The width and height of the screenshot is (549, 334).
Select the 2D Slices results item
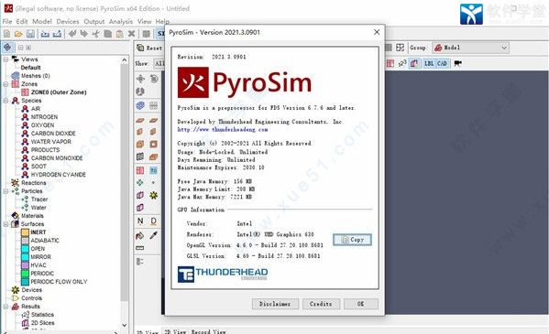(42, 323)
